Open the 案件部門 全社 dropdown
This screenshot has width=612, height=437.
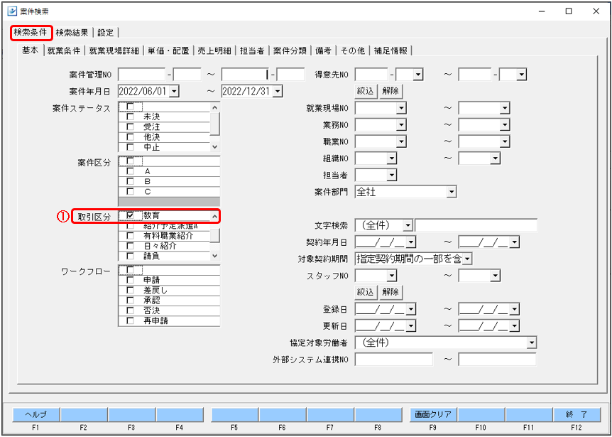pyautogui.click(x=452, y=192)
